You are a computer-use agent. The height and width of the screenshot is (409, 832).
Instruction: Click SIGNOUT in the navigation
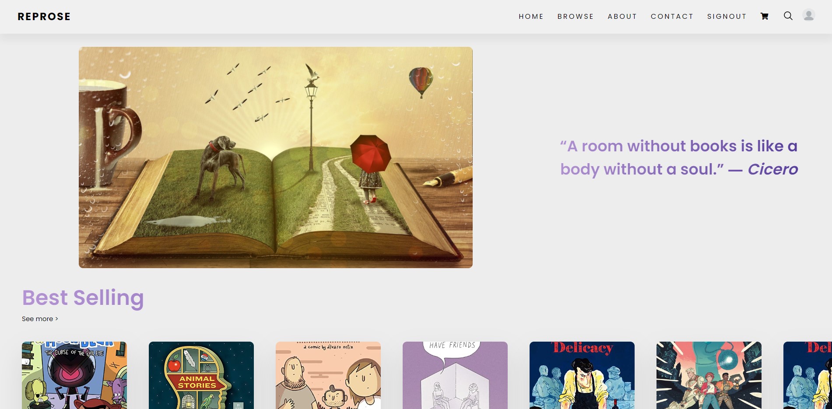(727, 17)
